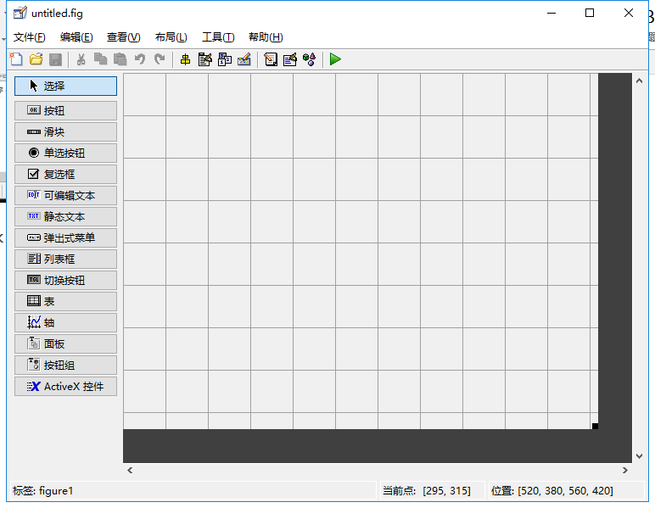
Task: Open the 工具(T) menu
Action: click(x=218, y=37)
